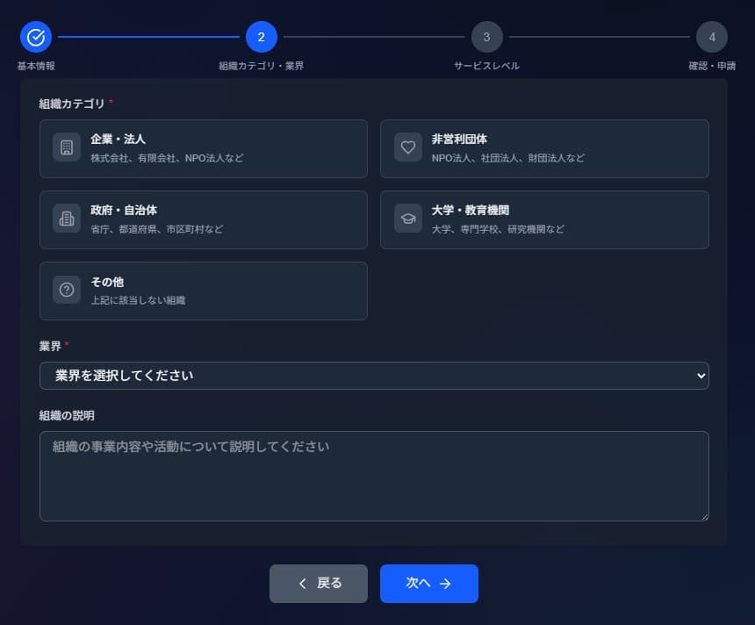755x625 pixels.
Task: Select the 企業・法人 category card
Action: pos(203,148)
